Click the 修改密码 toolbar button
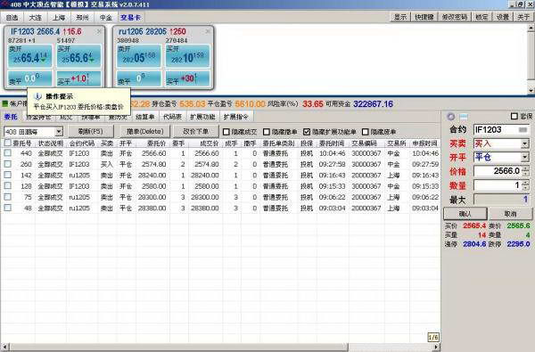The height and width of the screenshot is (352, 535). point(454,17)
